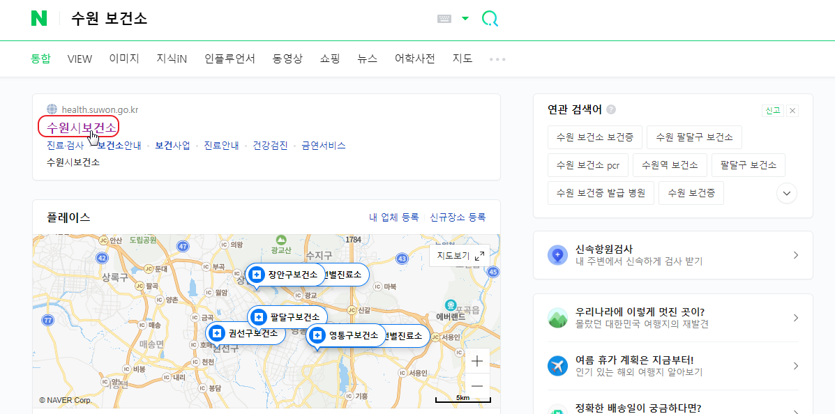Select related search 수원역 보건소
The height and width of the screenshot is (414, 835).
(670, 165)
